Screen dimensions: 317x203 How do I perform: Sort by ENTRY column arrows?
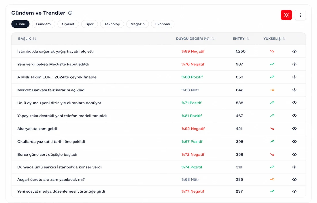coord(248,38)
